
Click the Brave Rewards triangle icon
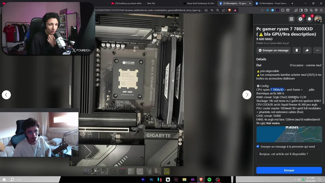pyautogui.click(x=235, y=10)
